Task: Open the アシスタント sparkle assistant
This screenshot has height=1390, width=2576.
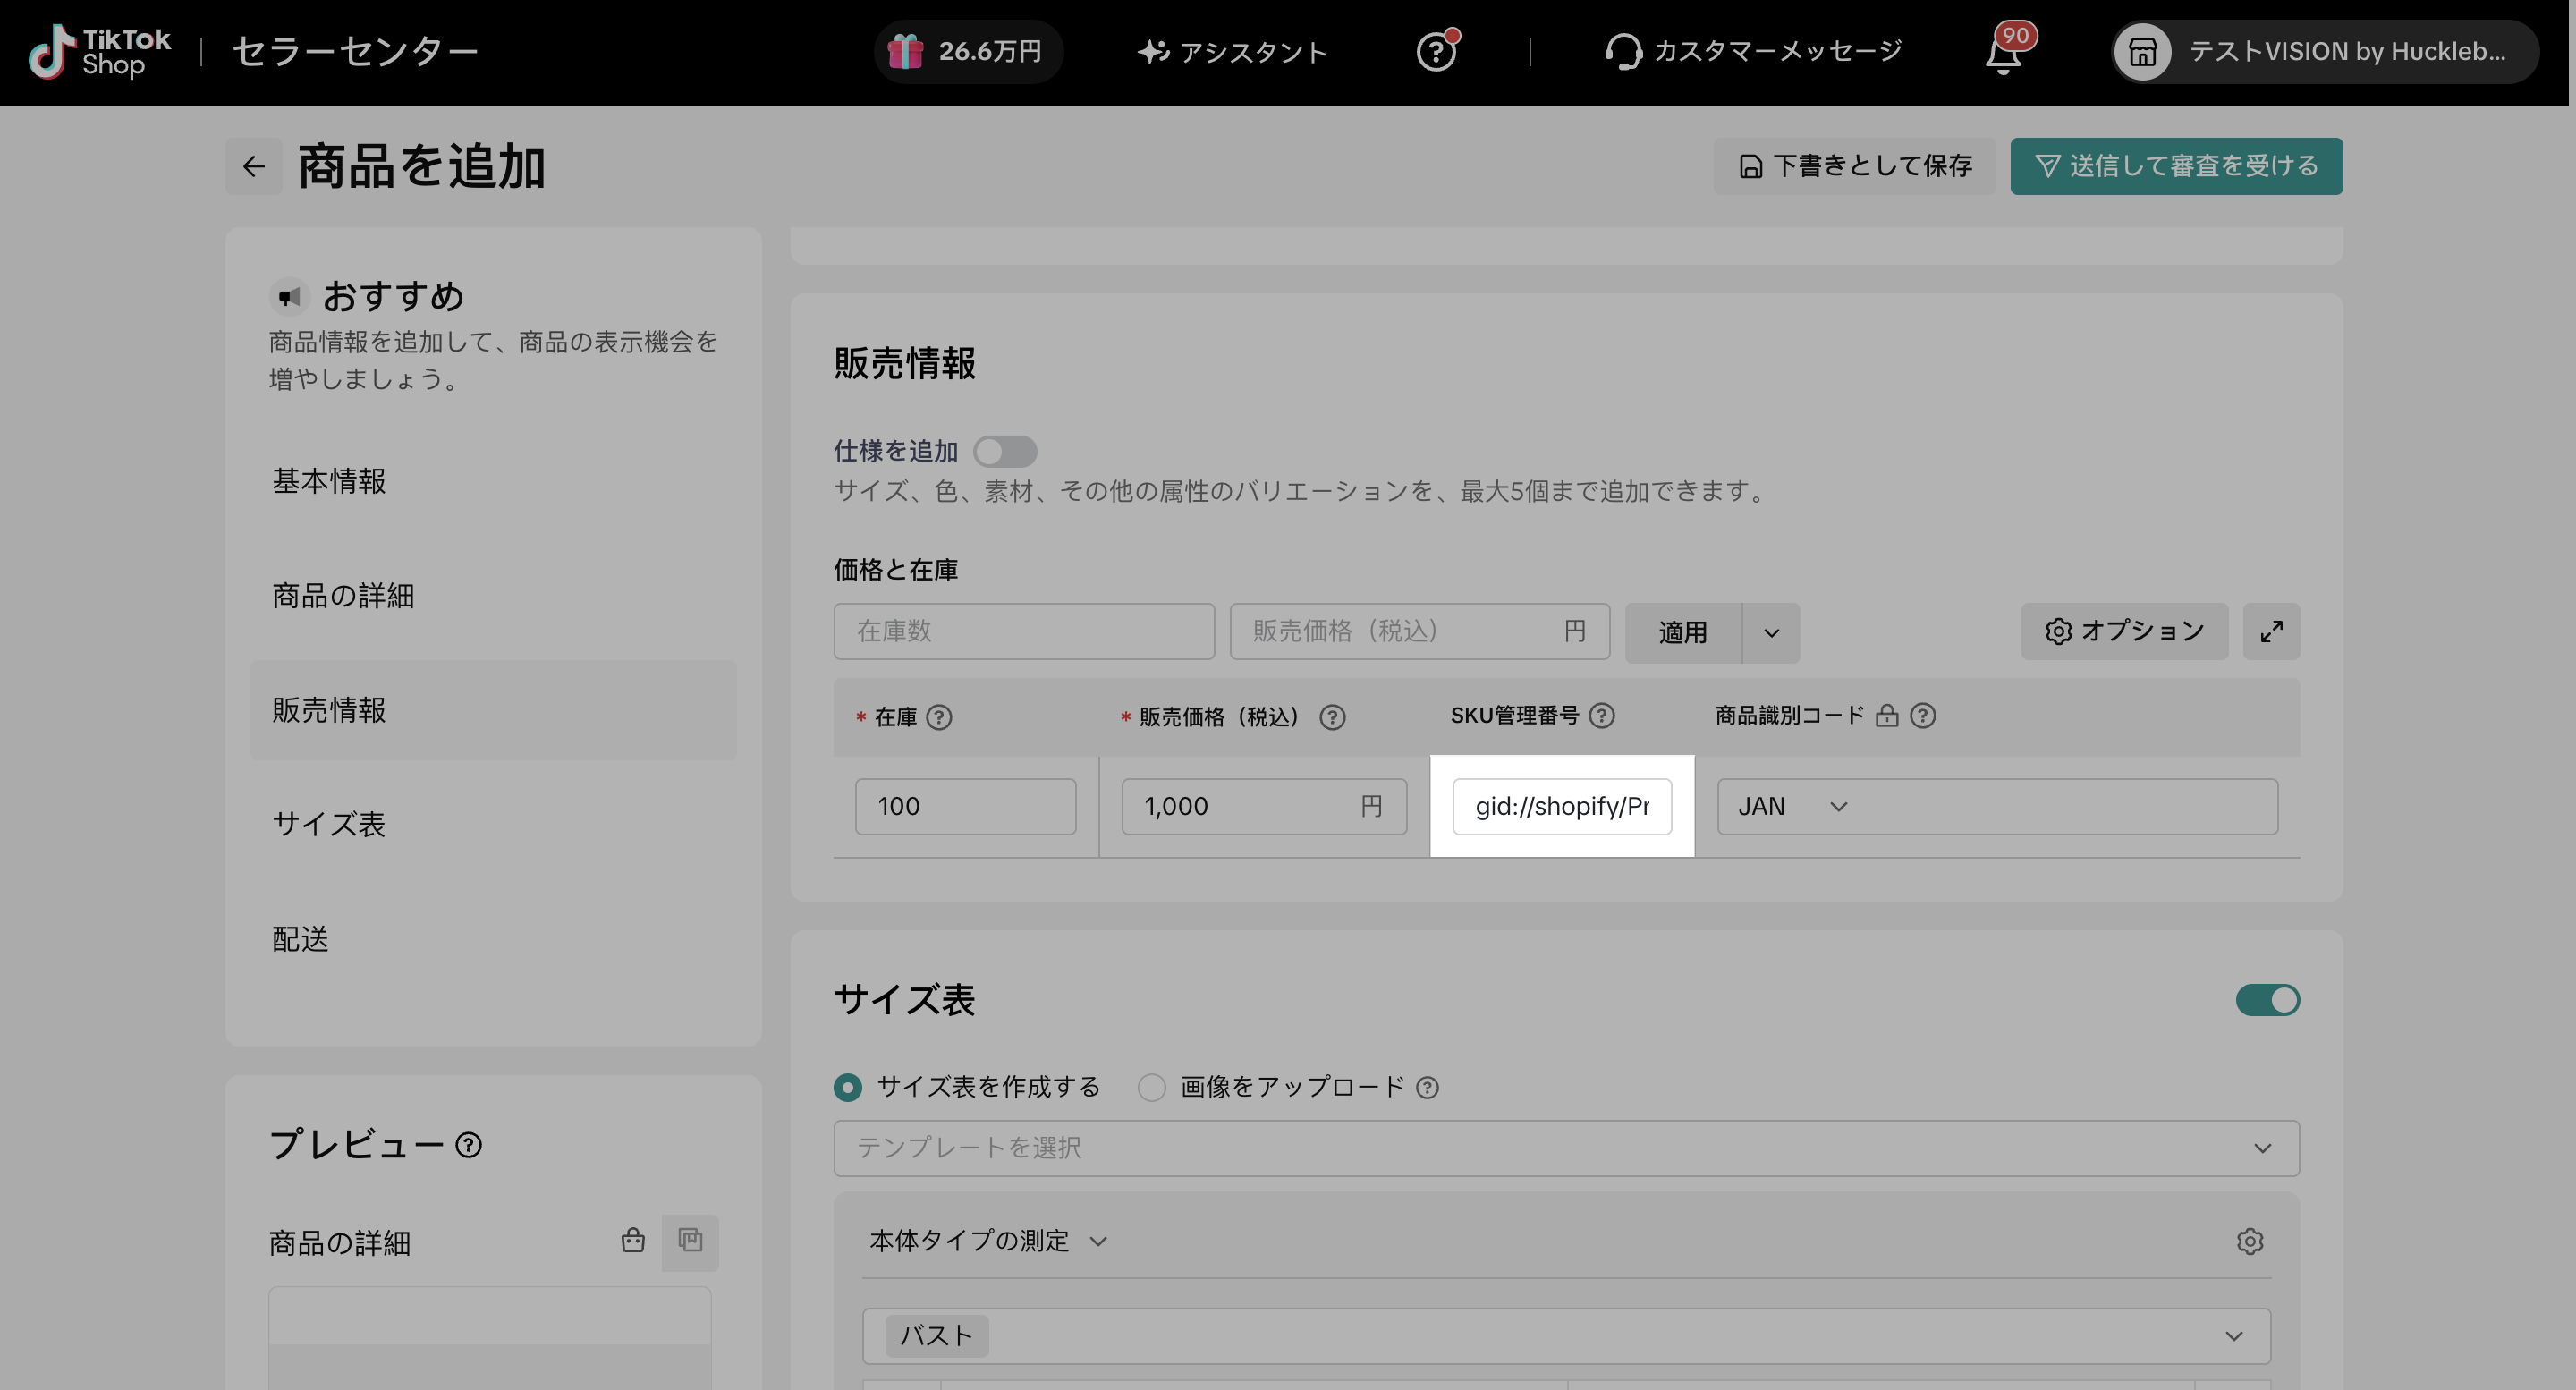Action: click(x=1232, y=51)
